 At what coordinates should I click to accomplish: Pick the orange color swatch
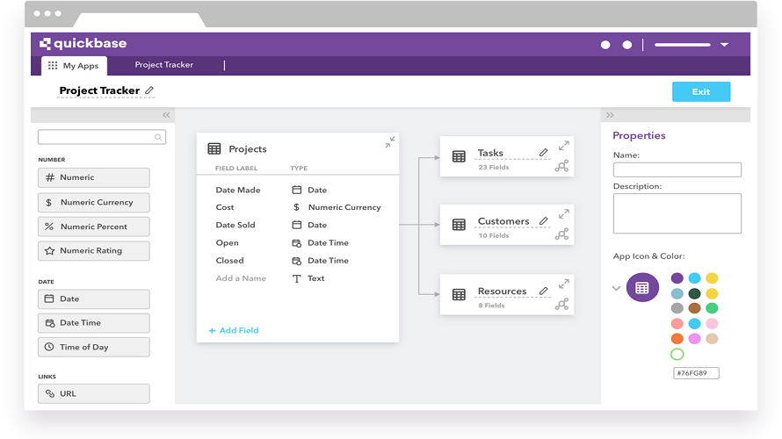pos(677,339)
